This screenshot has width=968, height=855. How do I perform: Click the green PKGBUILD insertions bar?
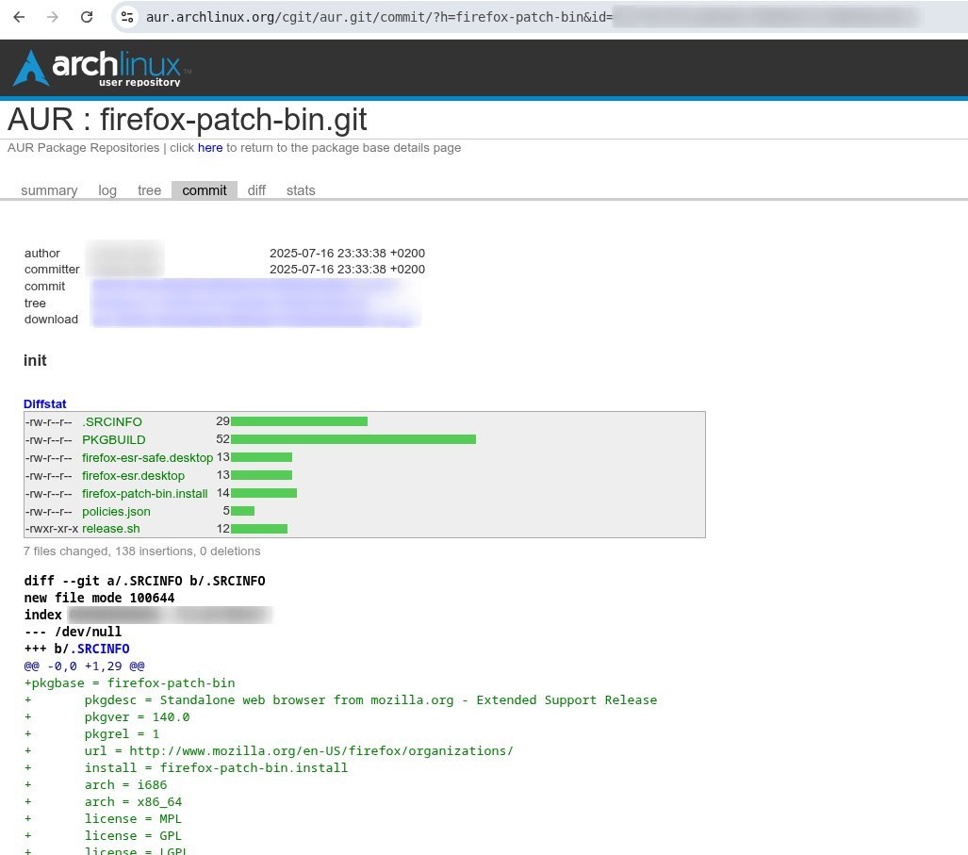coord(353,439)
